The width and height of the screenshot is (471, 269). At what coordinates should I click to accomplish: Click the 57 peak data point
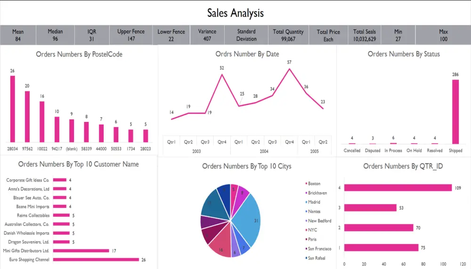point(289,69)
